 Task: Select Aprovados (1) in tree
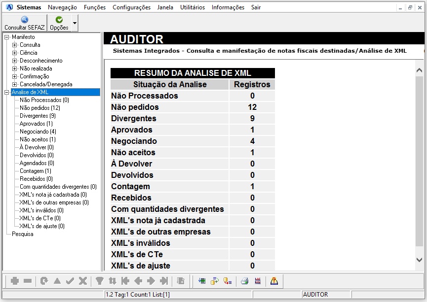(36, 124)
